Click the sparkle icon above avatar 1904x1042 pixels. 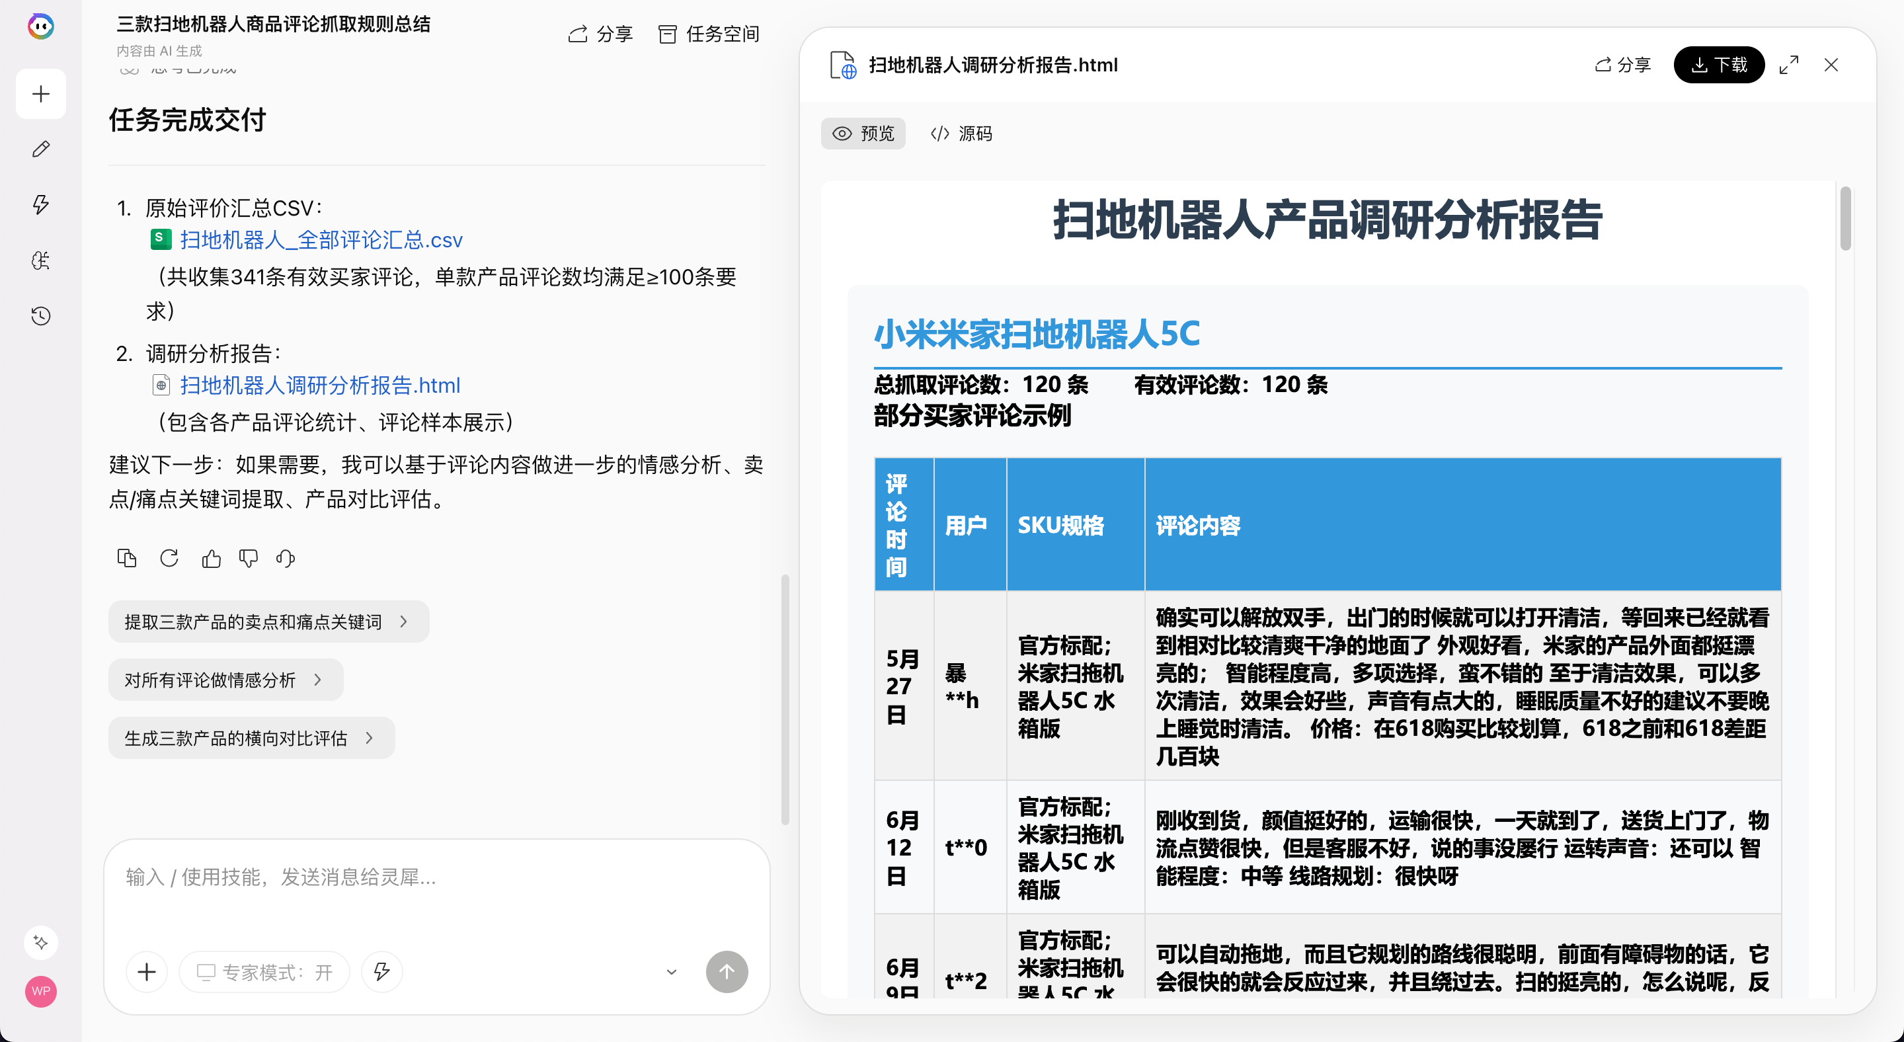pos(40,942)
